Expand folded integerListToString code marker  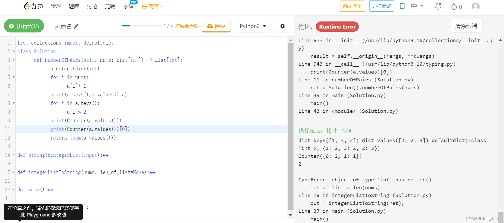[152, 173]
